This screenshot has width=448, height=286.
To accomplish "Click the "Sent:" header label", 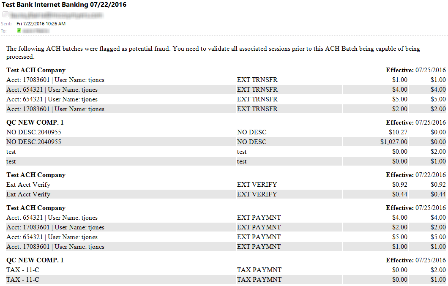I will [6, 24].
